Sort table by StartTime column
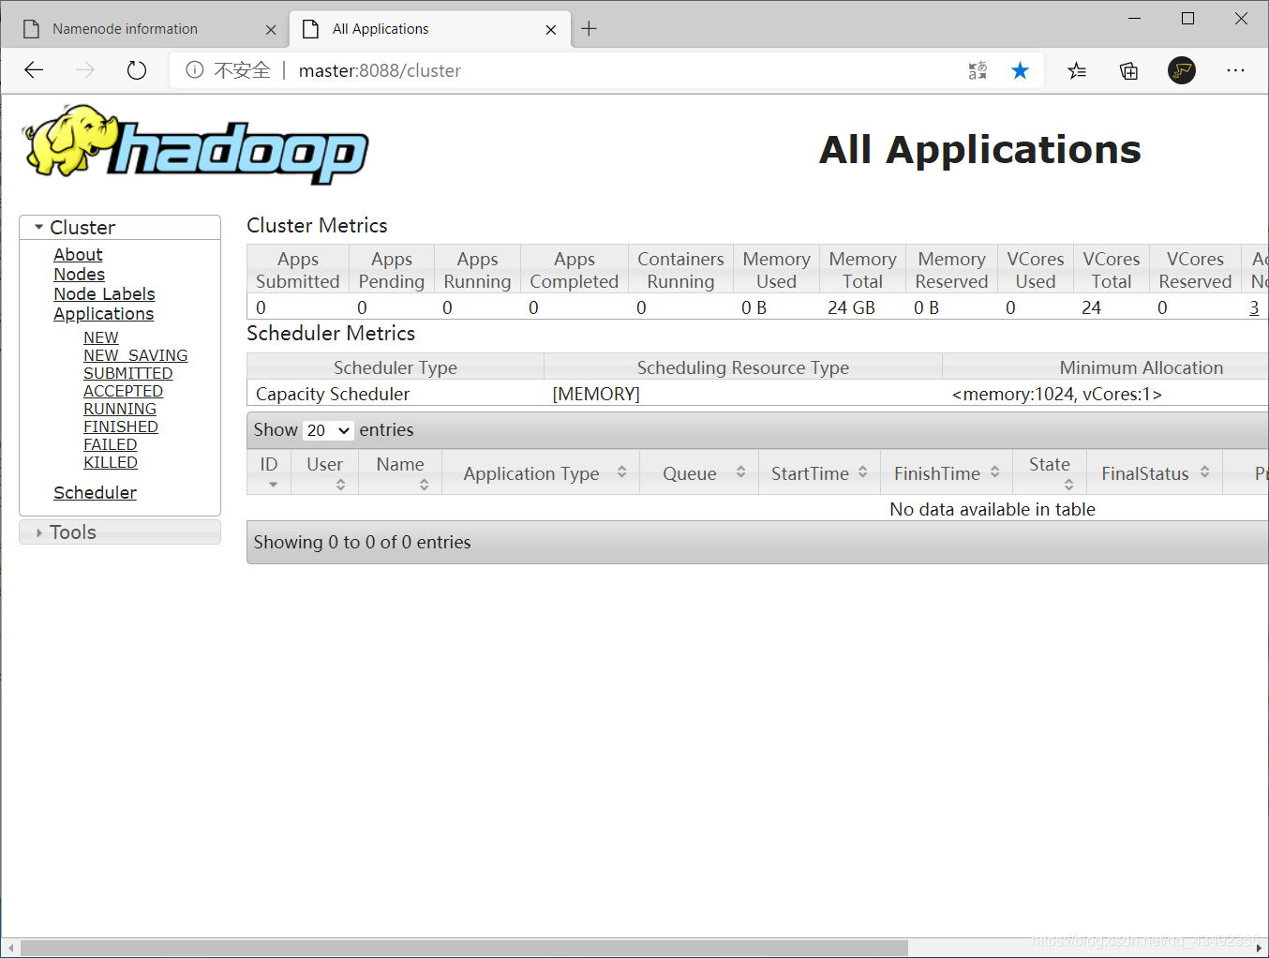This screenshot has width=1269, height=958. [x=819, y=472]
